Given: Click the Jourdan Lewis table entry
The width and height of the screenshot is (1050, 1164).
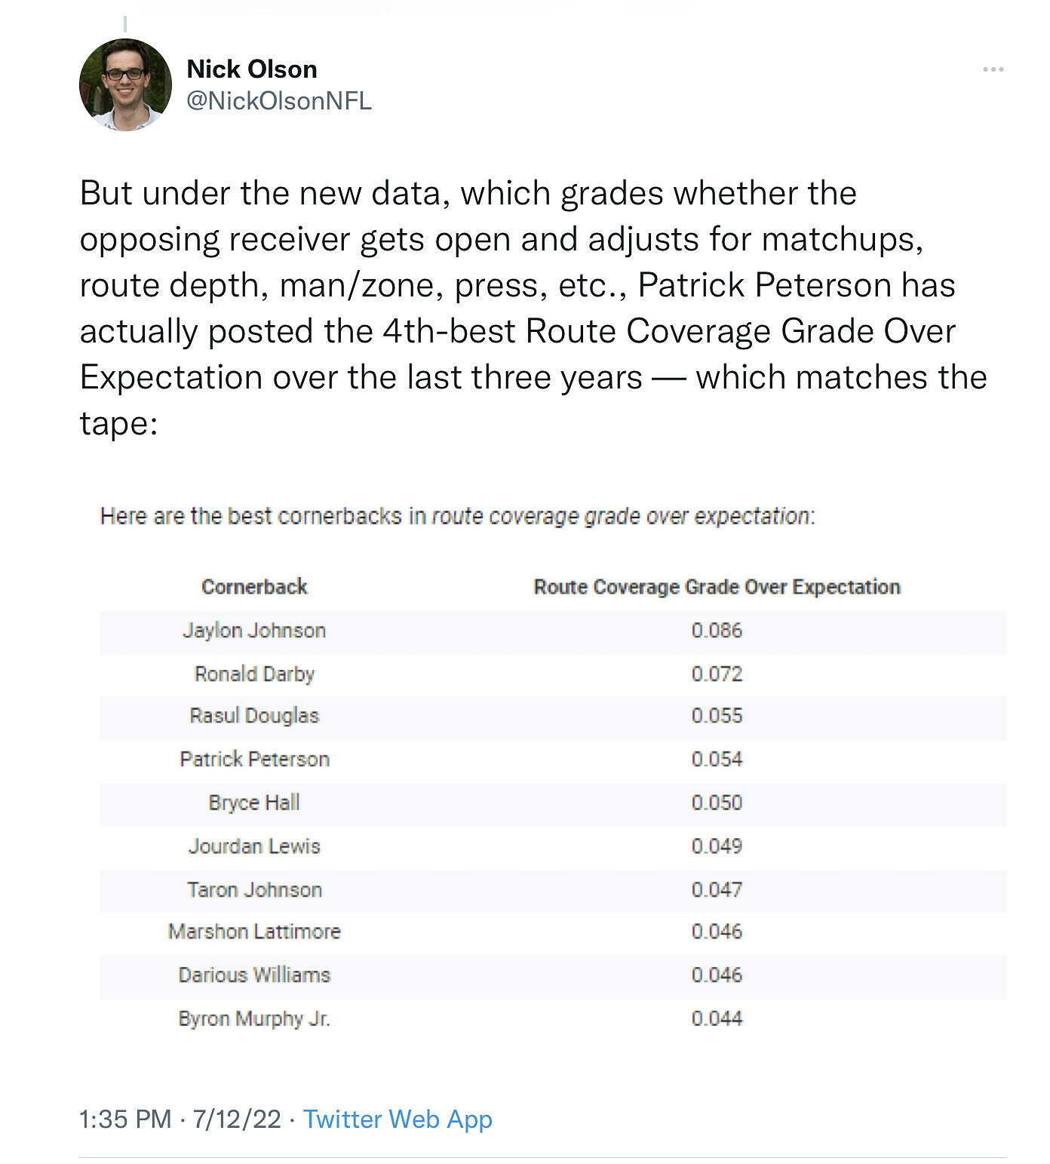Looking at the screenshot, I should tap(254, 846).
